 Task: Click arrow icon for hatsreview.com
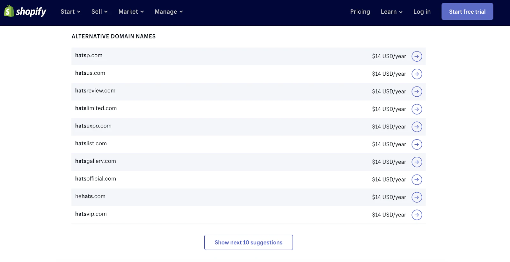(417, 92)
